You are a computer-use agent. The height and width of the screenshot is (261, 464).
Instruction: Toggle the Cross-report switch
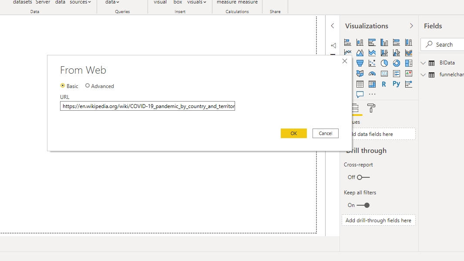tap(363, 177)
